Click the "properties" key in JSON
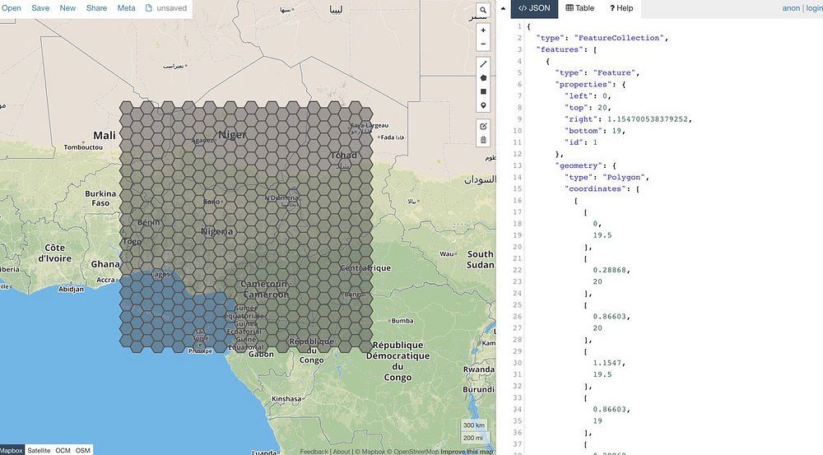823x455 pixels. point(584,84)
